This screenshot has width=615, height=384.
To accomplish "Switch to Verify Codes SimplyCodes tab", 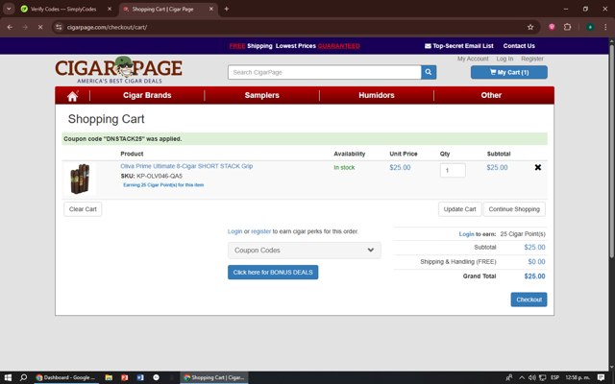I will coord(64,9).
